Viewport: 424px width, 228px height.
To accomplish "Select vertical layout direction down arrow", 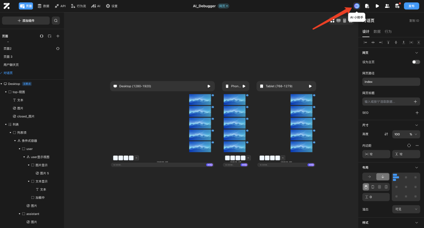I will (383, 177).
